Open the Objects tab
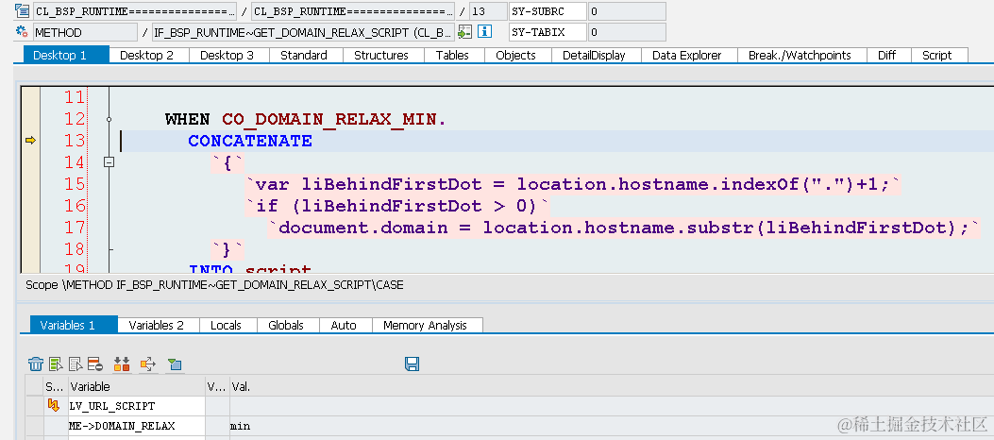The width and height of the screenshot is (994, 440). [x=517, y=55]
